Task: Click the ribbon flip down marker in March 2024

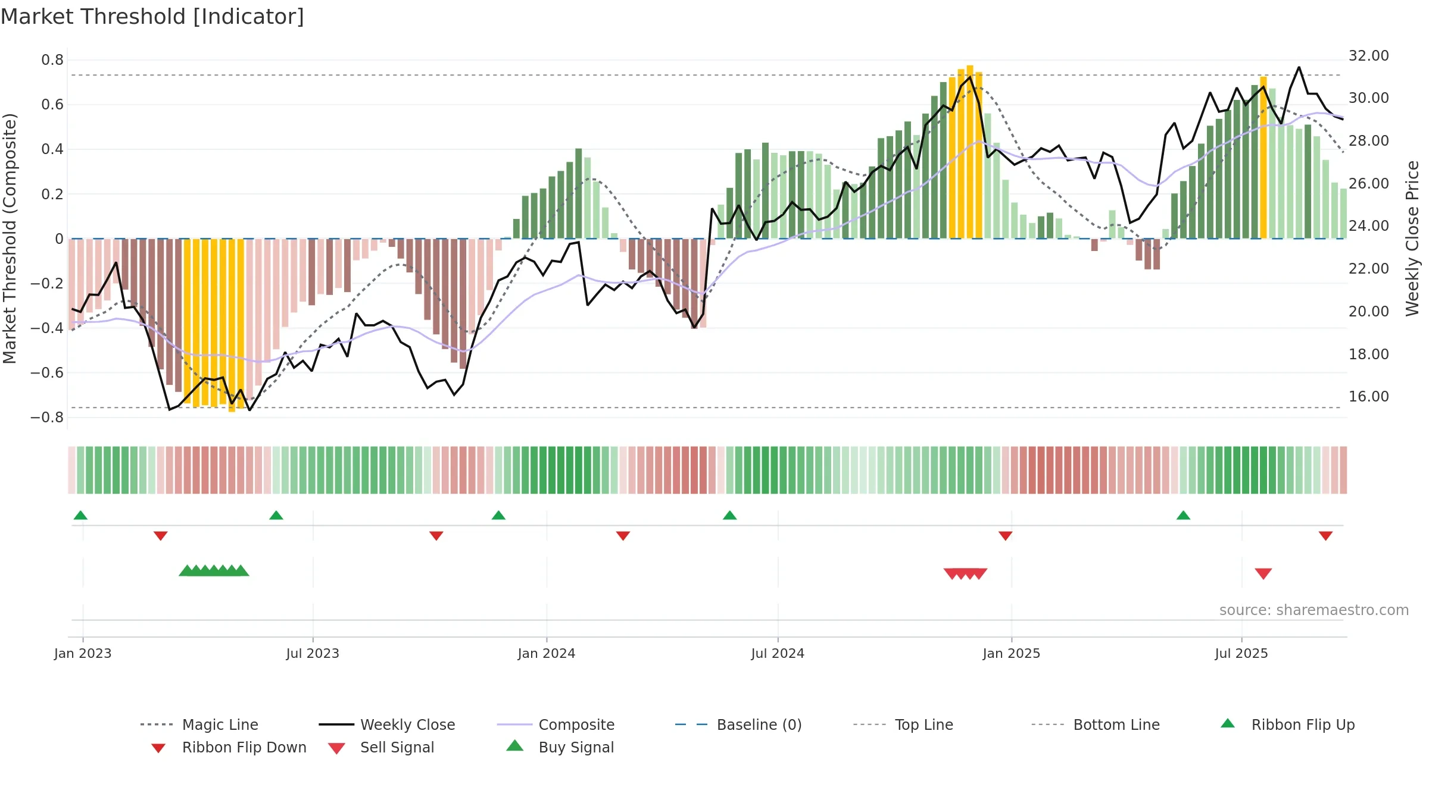Action: (x=623, y=536)
